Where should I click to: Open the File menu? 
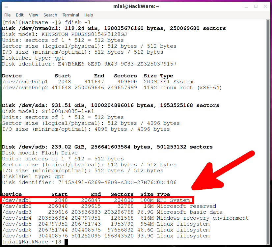7,15
